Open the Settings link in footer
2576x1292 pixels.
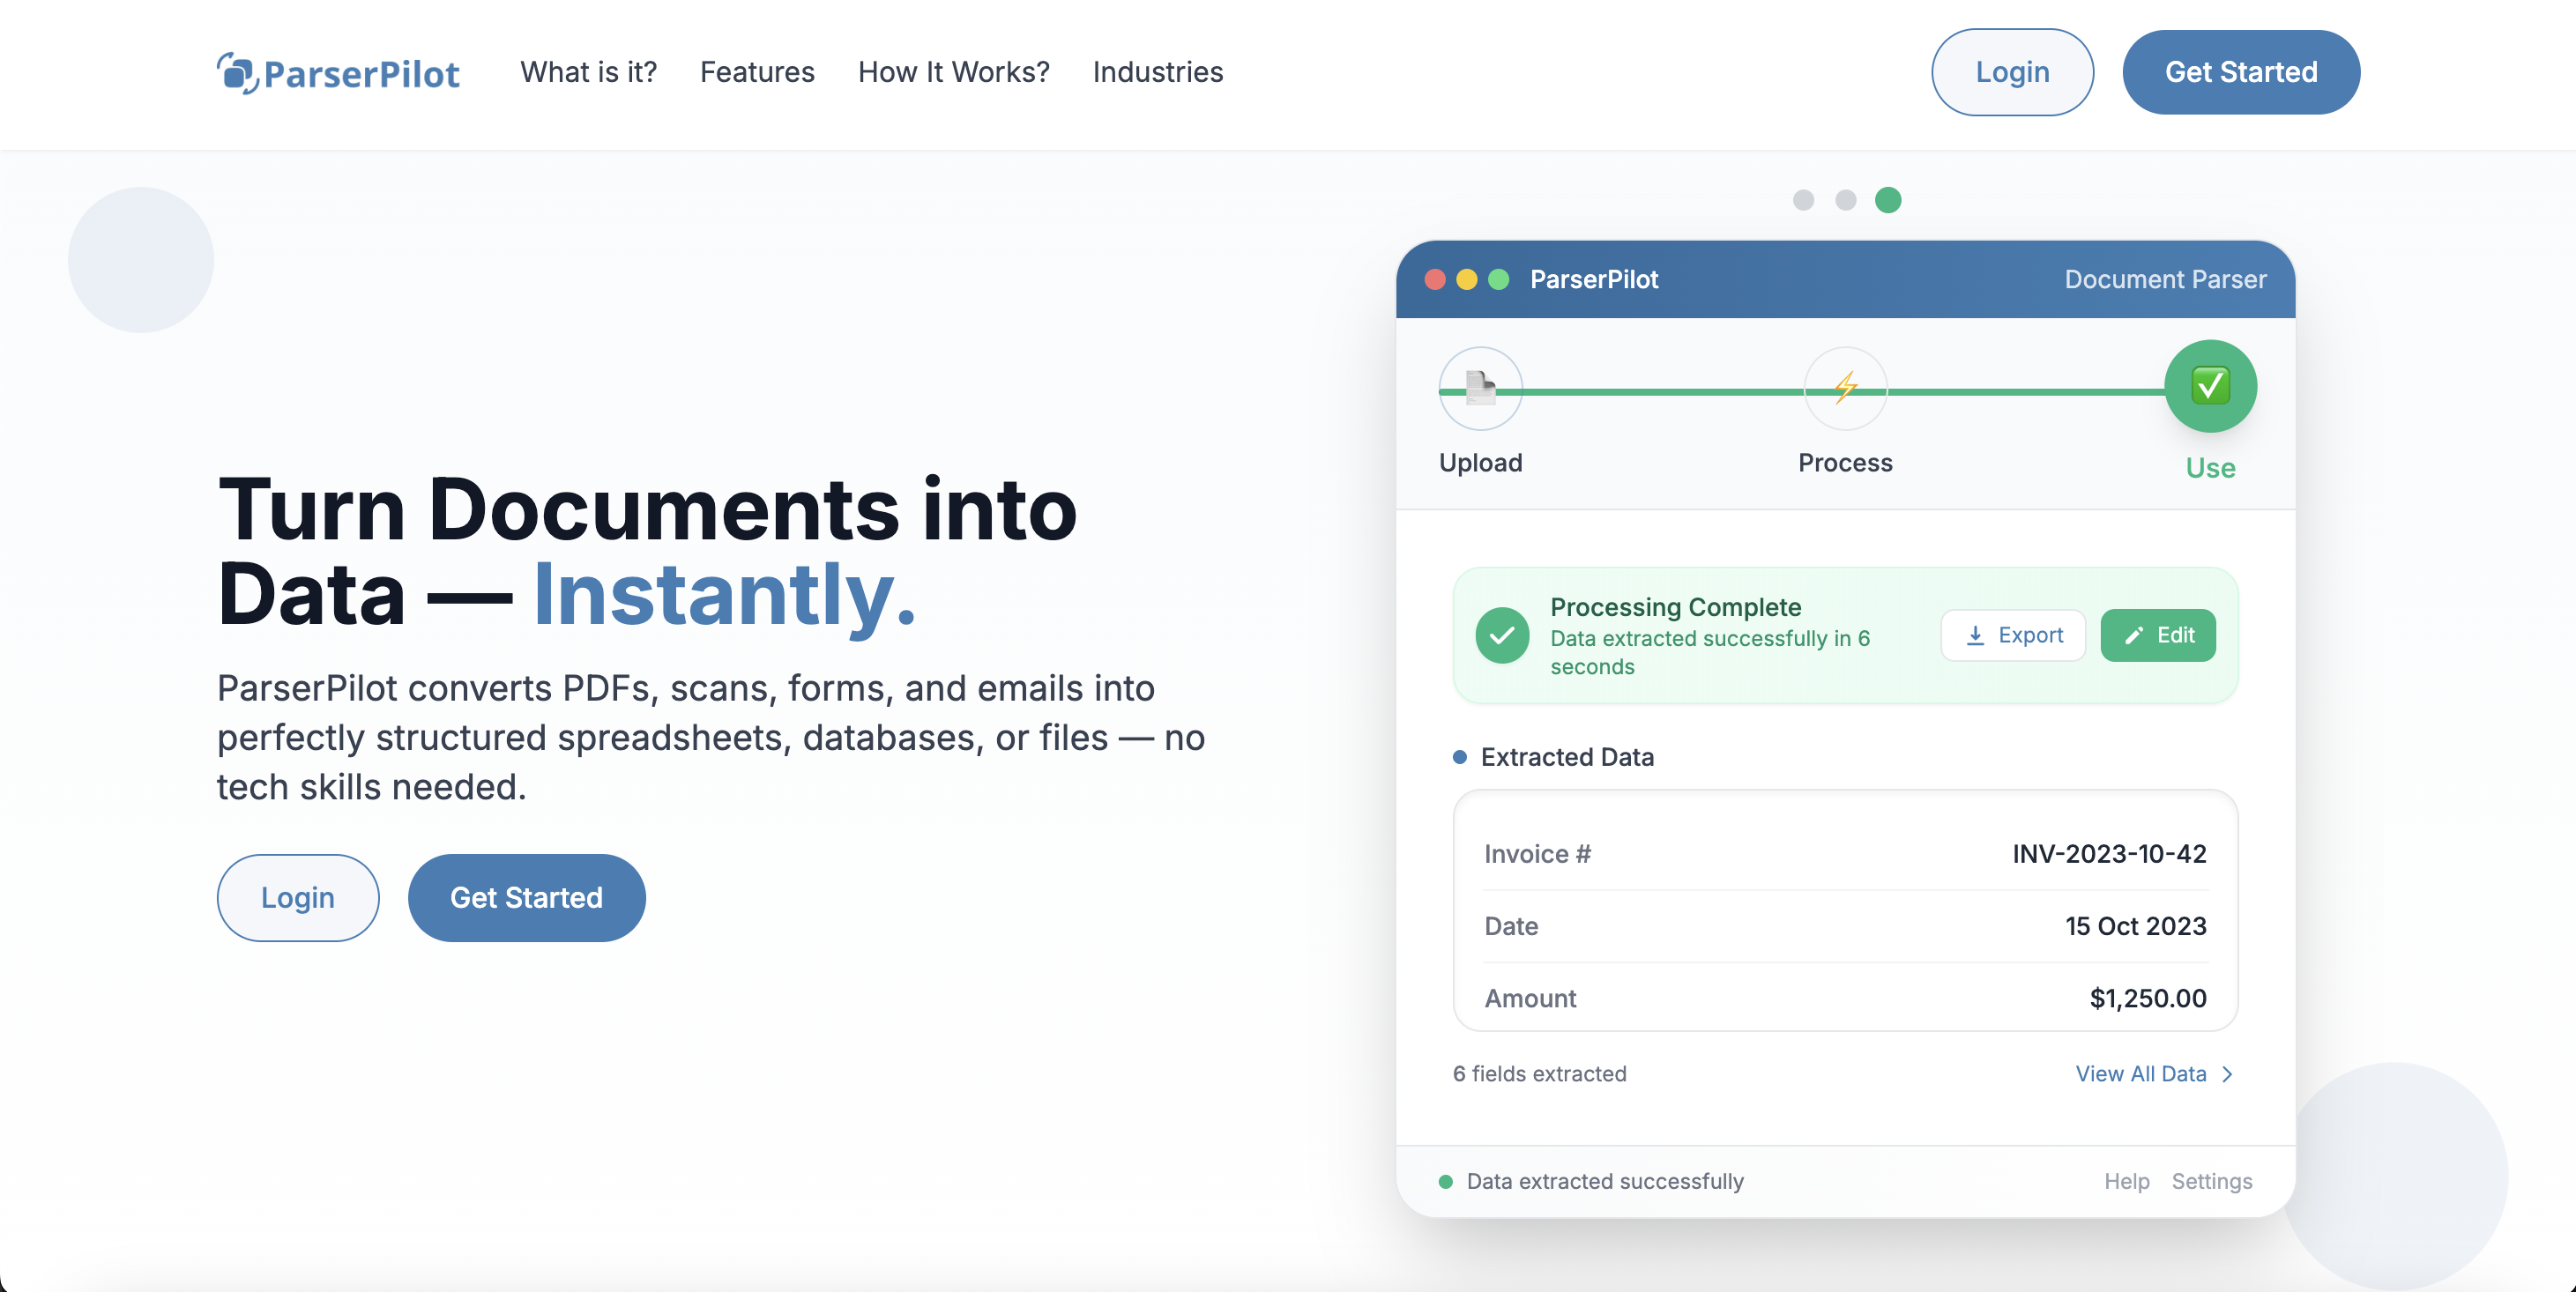tap(2211, 1181)
